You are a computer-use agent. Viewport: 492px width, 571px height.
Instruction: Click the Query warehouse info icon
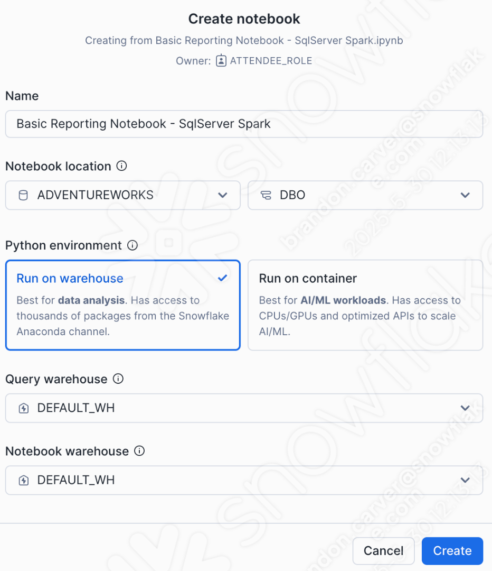[118, 379]
